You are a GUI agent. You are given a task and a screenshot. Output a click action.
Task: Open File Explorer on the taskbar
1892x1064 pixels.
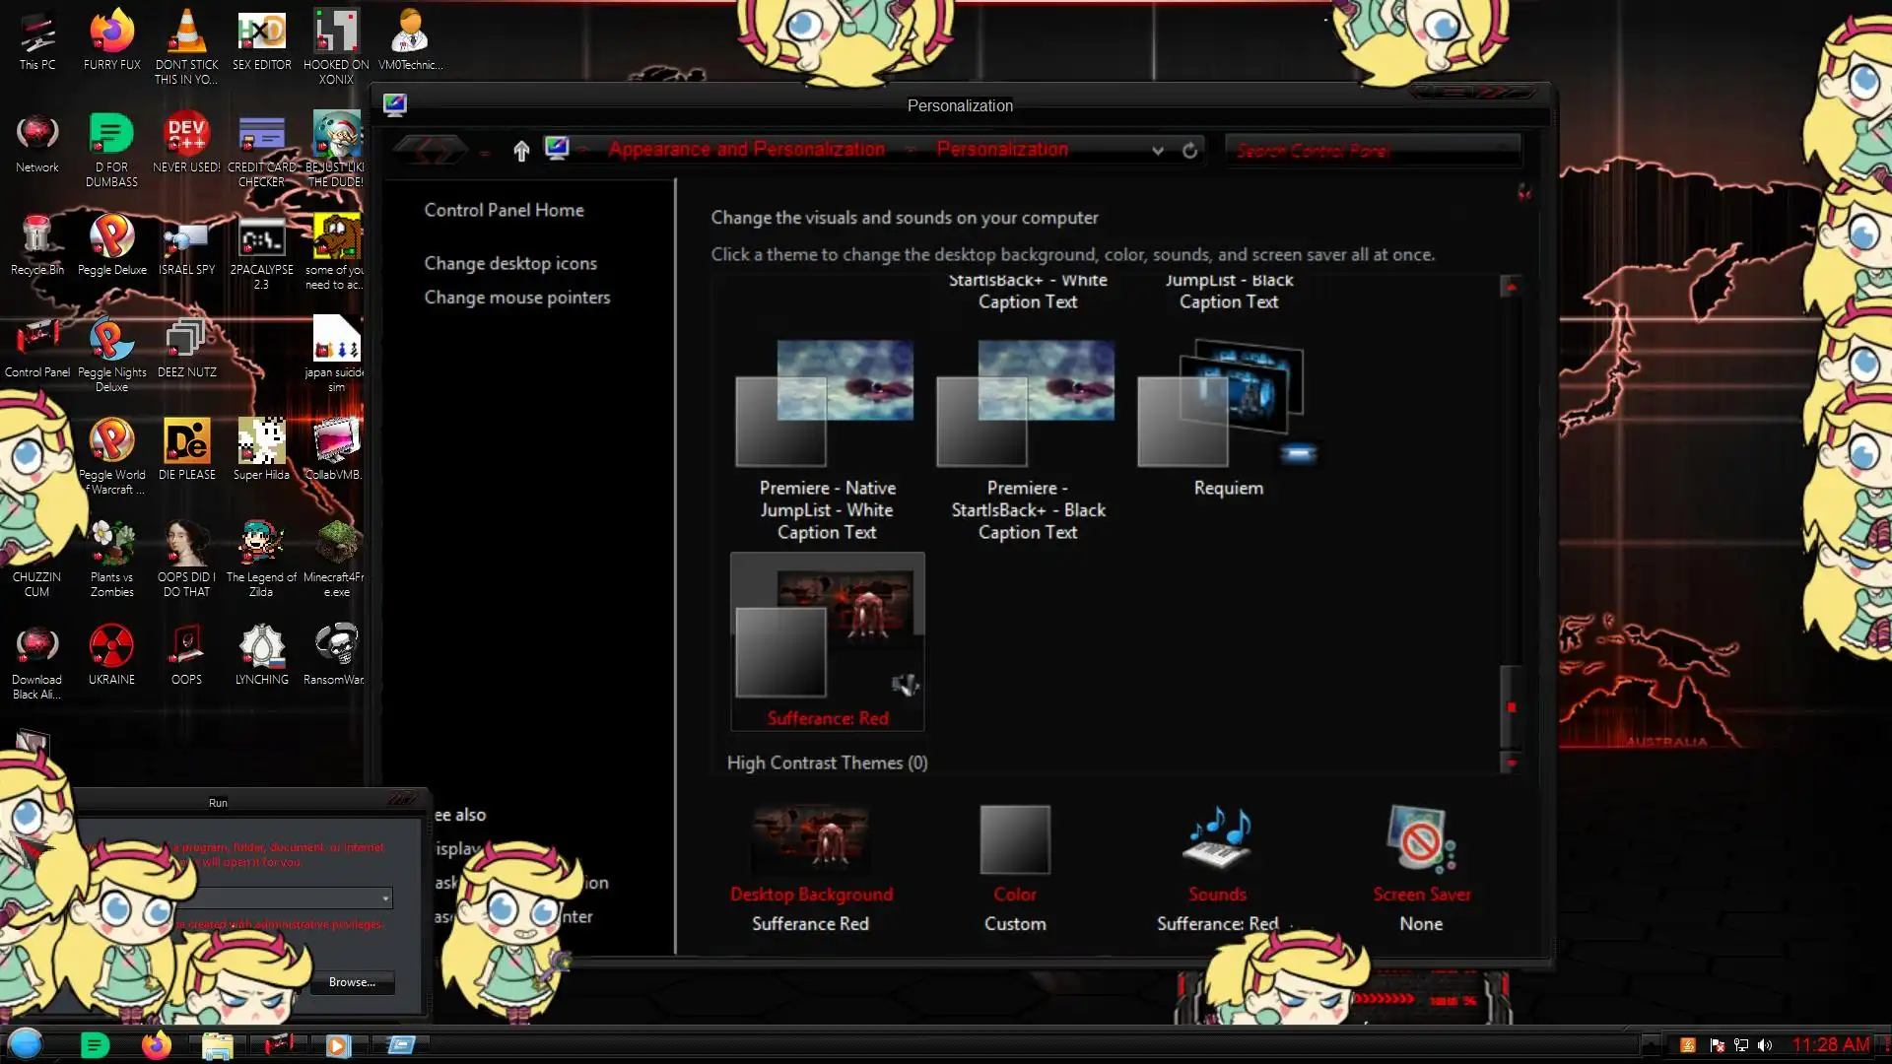(x=217, y=1045)
